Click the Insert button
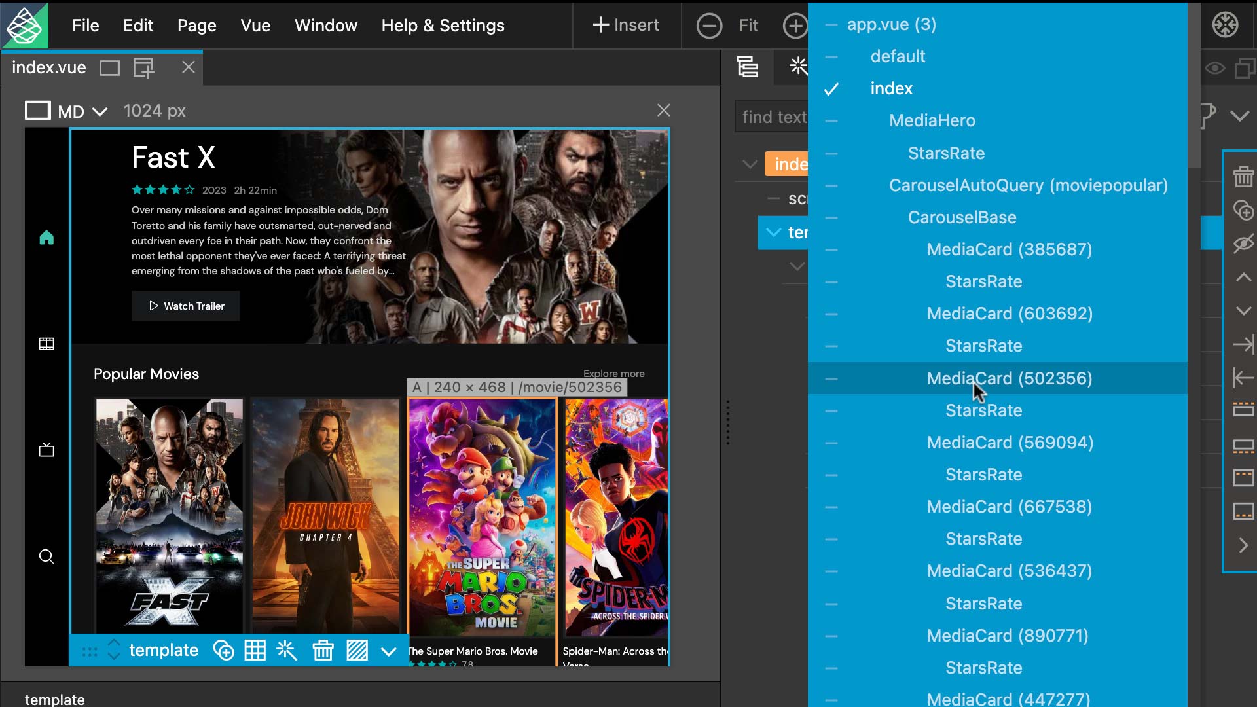Screen dimensions: 1257x707 click(626, 26)
